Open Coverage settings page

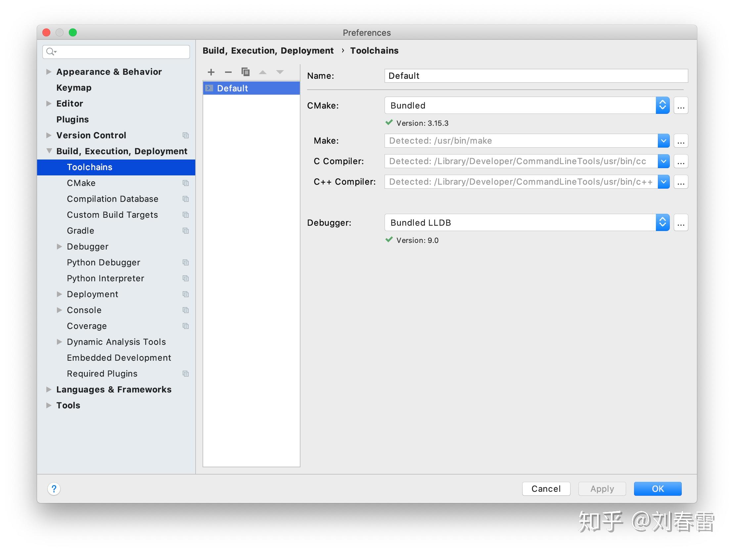pyautogui.click(x=87, y=326)
